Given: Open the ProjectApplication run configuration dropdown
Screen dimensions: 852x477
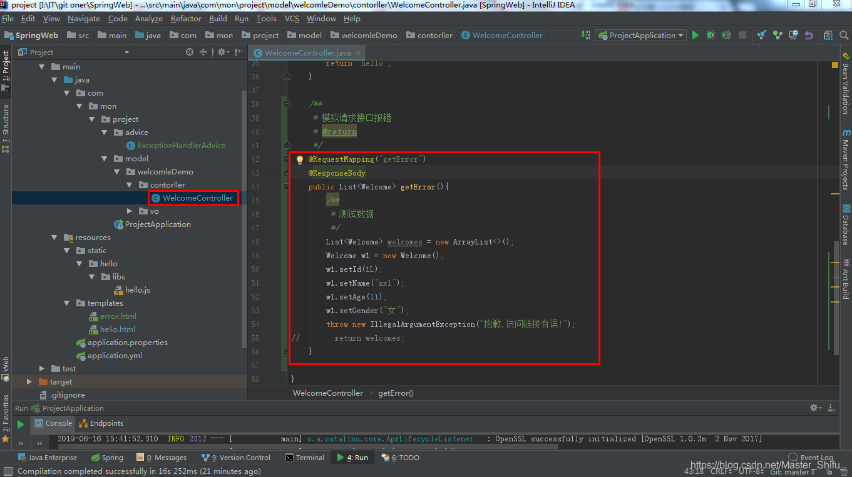Looking at the screenshot, I should tap(641, 36).
